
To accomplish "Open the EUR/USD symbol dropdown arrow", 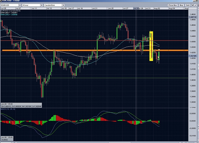I will [x=20, y=5].
